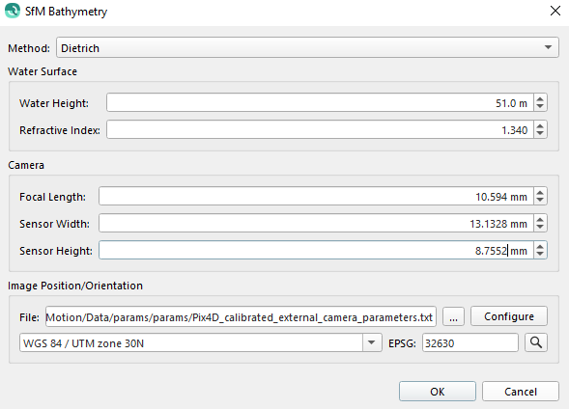Screen dimensions: 569x409
Task: Decrease Refractive Index spinner value
Action: click(540, 134)
